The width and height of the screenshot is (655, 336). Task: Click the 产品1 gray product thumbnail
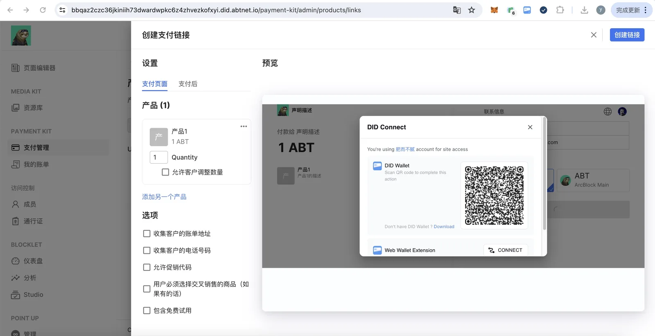pos(159,137)
